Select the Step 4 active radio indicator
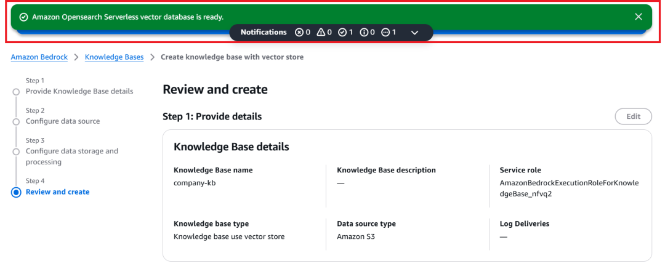 pos(16,192)
